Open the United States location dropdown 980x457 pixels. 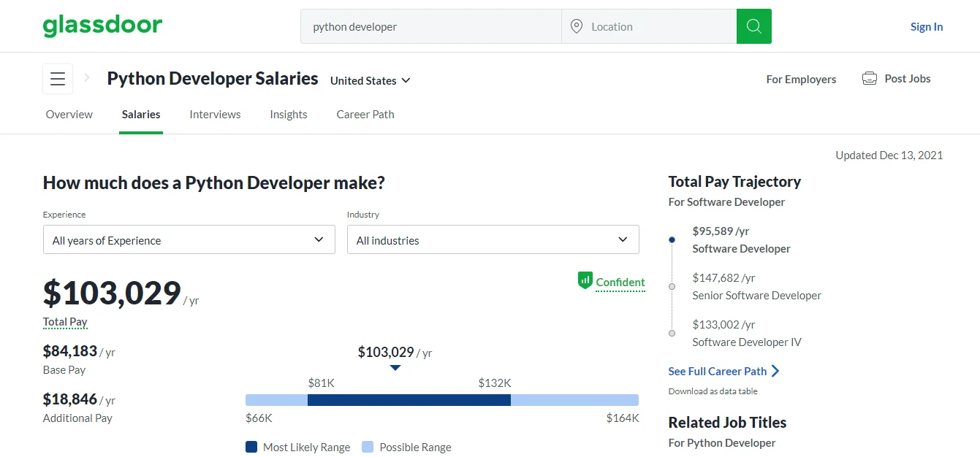point(369,80)
